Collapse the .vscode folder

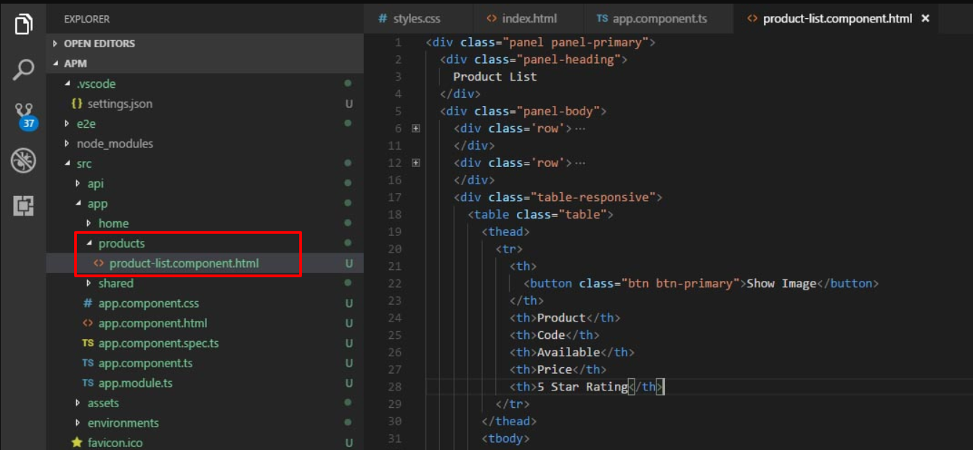68,84
